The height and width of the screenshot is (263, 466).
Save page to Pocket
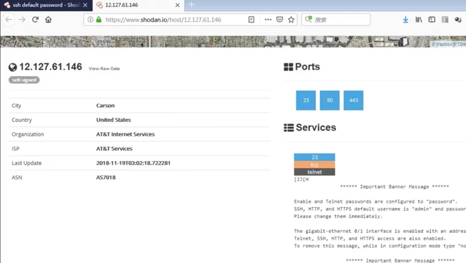pyautogui.click(x=280, y=19)
